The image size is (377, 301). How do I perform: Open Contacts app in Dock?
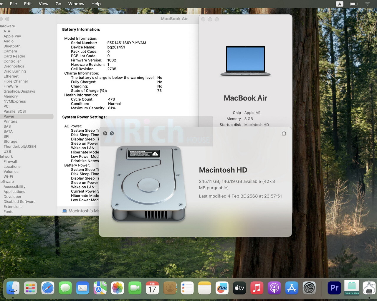pos(170,288)
